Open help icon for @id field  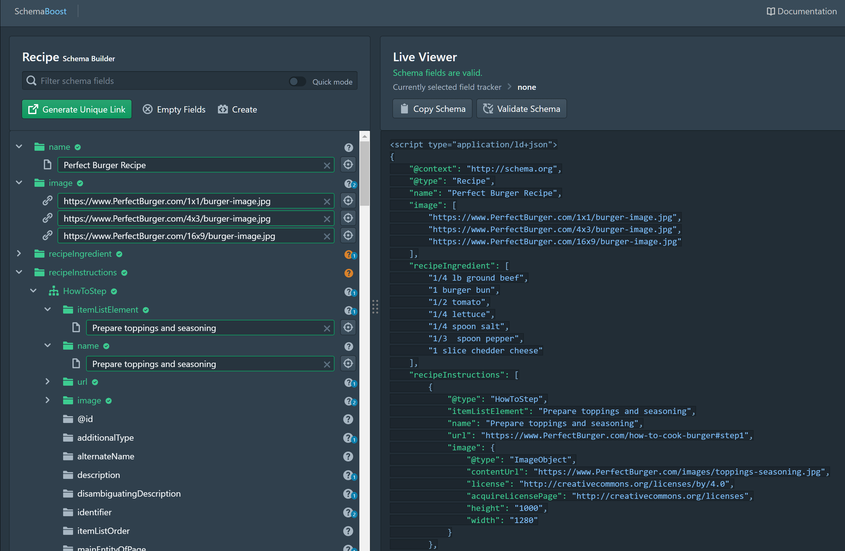348,419
